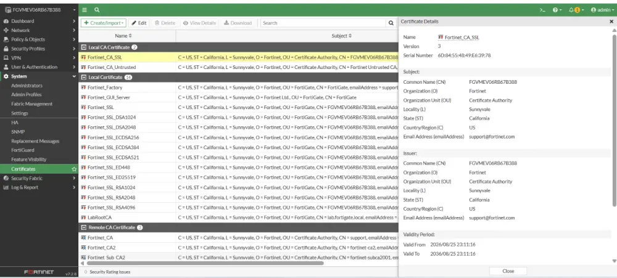
Task: Collapse the System menu
Action: pyautogui.click(x=39, y=76)
